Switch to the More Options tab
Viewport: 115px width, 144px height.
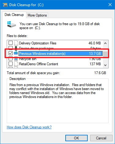pos(37,15)
